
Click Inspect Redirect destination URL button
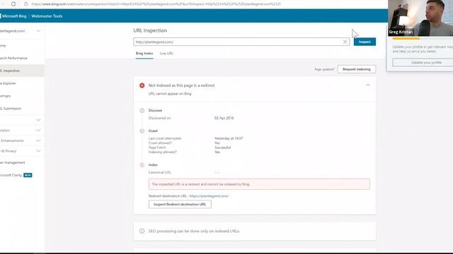click(180, 204)
